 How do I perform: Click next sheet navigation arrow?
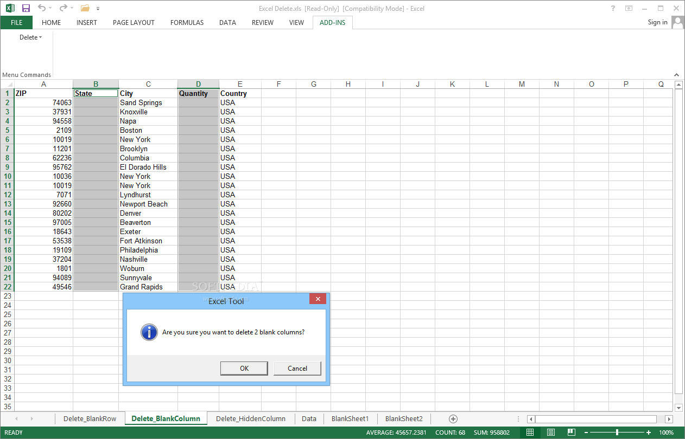click(x=31, y=418)
